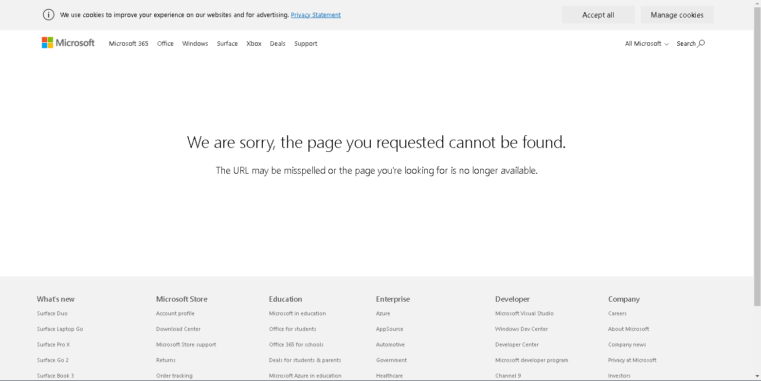
Task: Navigate to Xbox in the header
Action: pyautogui.click(x=254, y=43)
